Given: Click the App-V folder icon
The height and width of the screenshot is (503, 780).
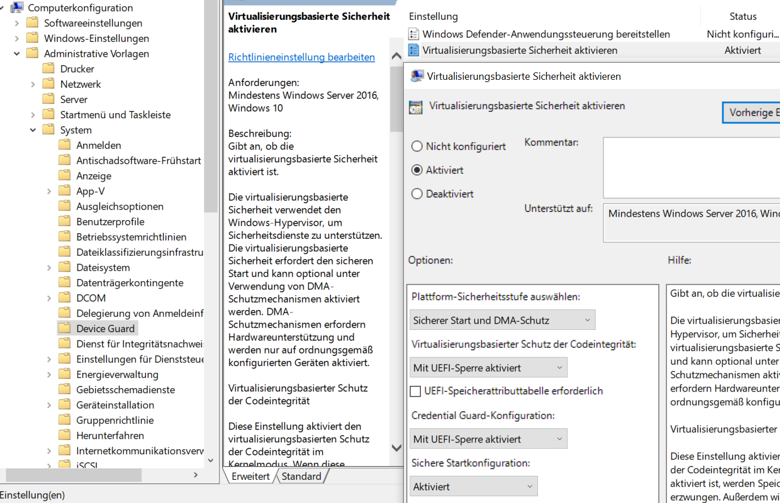Looking at the screenshot, I should [64, 191].
